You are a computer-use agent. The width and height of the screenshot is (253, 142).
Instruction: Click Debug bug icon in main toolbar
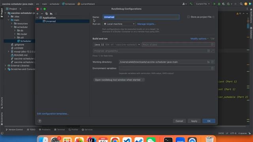click(219, 4)
